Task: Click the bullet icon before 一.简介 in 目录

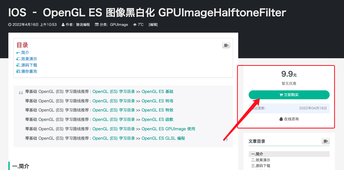Action: (x=18, y=52)
